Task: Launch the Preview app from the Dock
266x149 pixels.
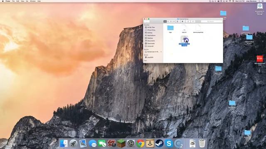Action: click(x=83, y=144)
